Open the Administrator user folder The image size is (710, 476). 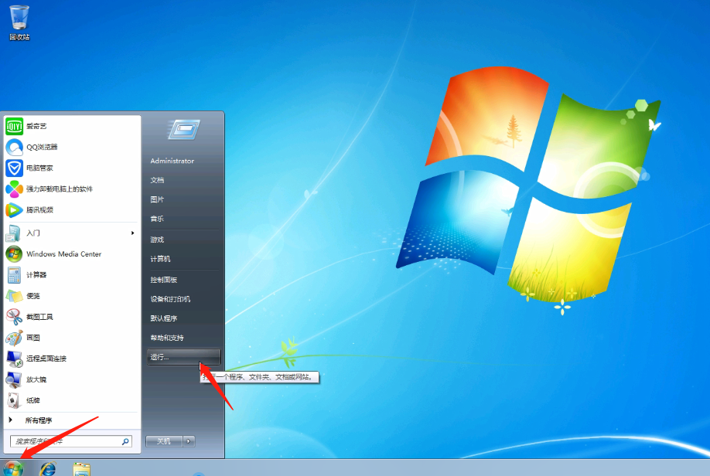point(172,161)
